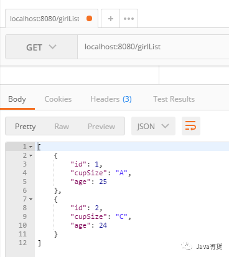Viewport: 229px width, 257px height.
Task: Open the JSON format dropdown
Action: point(153,126)
